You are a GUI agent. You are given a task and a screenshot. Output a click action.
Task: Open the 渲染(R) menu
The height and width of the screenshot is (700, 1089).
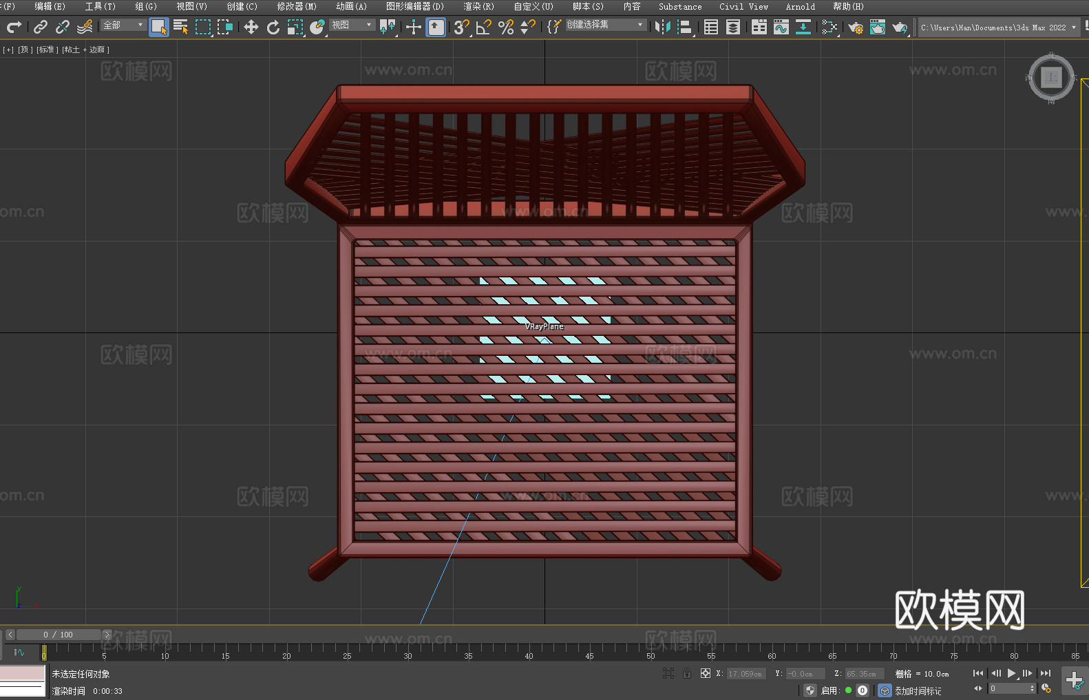[x=478, y=6]
